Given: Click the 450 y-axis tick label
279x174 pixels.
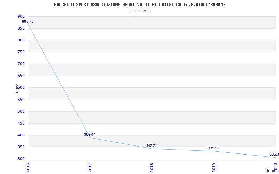Looking at the screenshot, I should pos(21,123).
